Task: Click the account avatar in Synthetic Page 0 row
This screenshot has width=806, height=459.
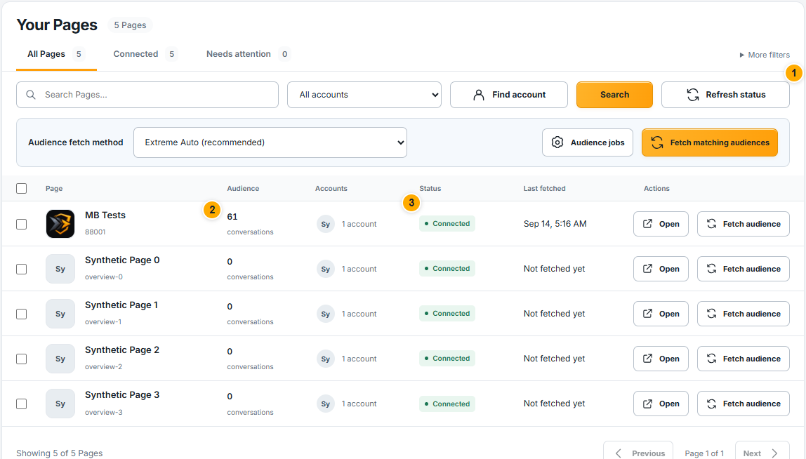Action: [x=325, y=269]
